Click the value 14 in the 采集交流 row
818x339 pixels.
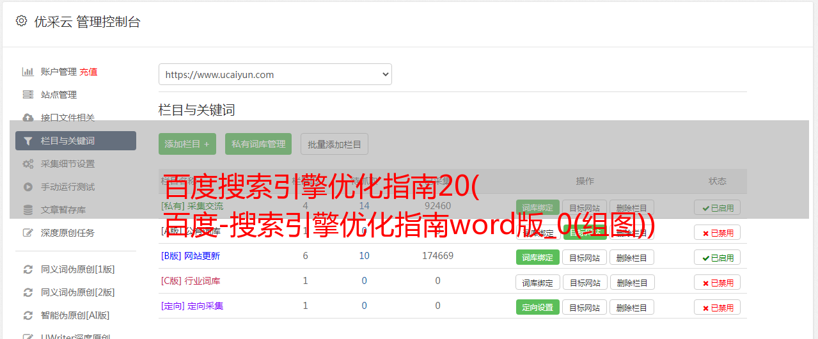tap(364, 206)
